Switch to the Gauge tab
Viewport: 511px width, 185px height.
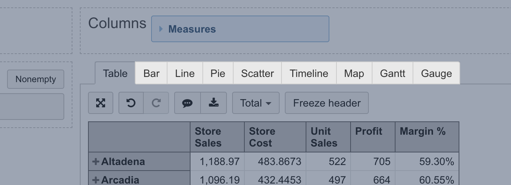click(x=436, y=73)
